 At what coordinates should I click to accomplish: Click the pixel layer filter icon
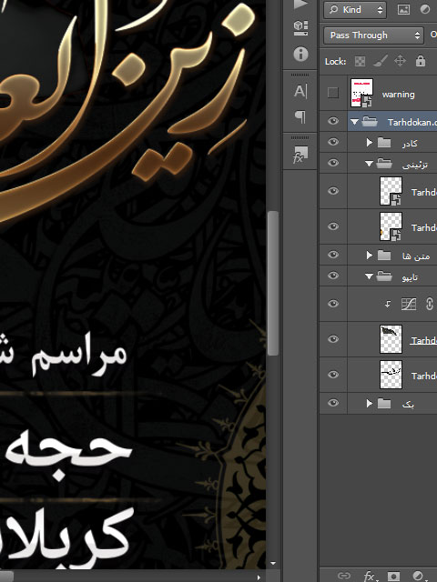[x=403, y=10]
